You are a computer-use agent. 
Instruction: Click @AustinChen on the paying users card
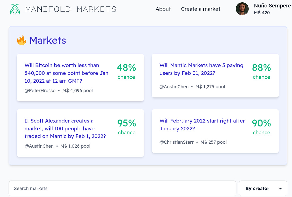(x=174, y=87)
